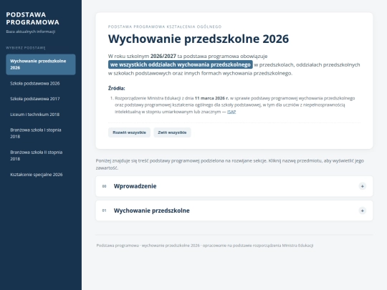
Task: Choose Branżowa szkoła I stopnia 2018
Action: [x=41, y=133]
